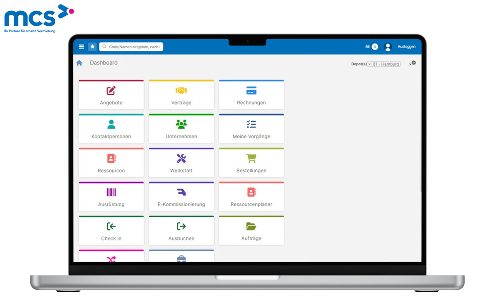This screenshot has height=298, width=497.
Task: Open the hamburger menu in top bar
Action: pyautogui.click(x=81, y=47)
